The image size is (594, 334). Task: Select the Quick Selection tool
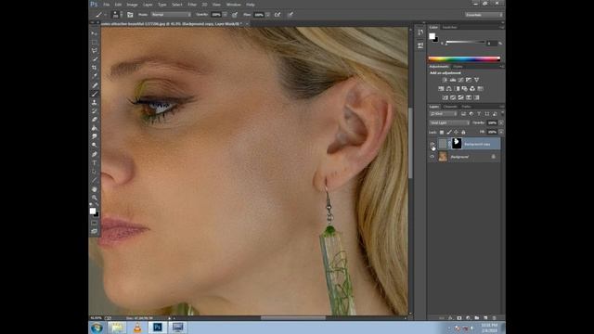pos(95,59)
